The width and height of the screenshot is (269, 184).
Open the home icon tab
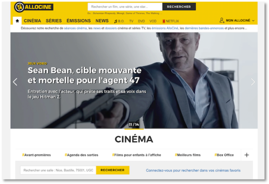pos(17,21)
